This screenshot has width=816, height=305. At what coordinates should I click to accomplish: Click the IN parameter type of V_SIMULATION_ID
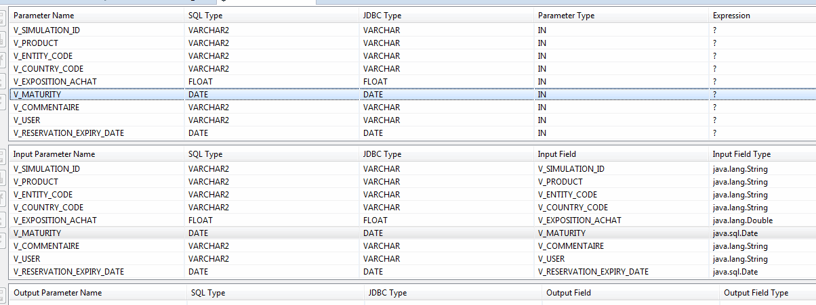pyautogui.click(x=542, y=30)
